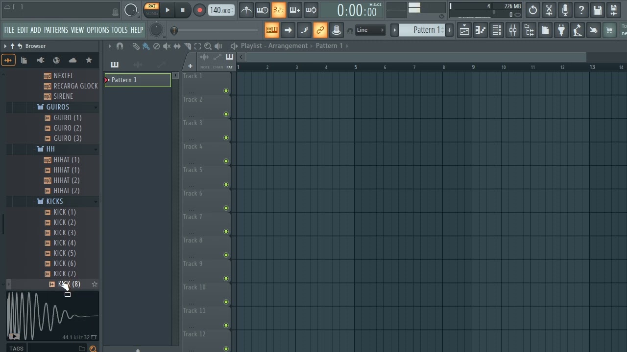
Task: Select Pattern 1 in the picker list
Action: coord(138,80)
